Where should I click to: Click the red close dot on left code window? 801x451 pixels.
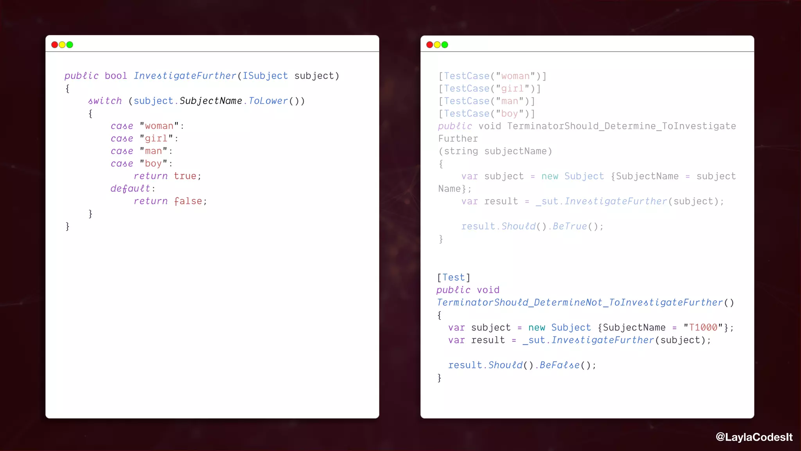[55, 45]
